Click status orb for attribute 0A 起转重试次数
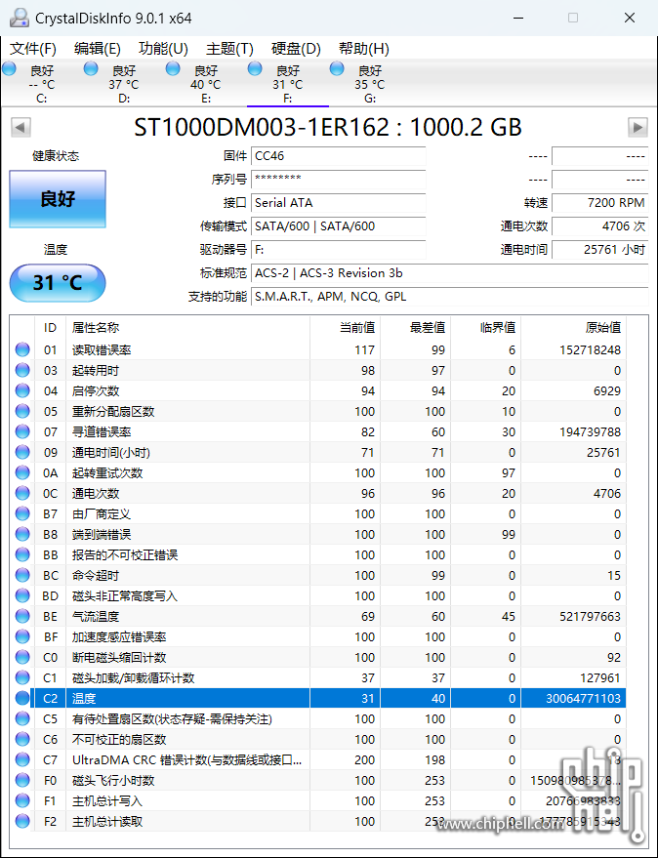Screen dimensions: 658x858 [x=22, y=472]
